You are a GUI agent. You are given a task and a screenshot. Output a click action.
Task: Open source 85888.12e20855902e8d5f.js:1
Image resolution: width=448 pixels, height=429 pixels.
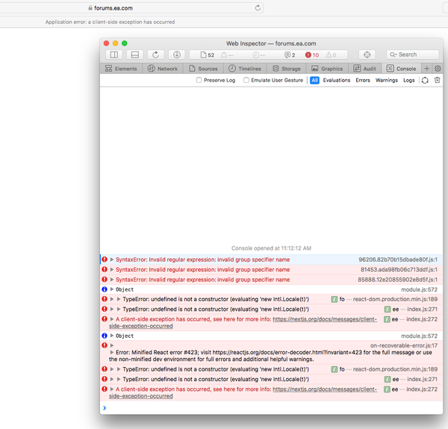click(x=397, y=280)
